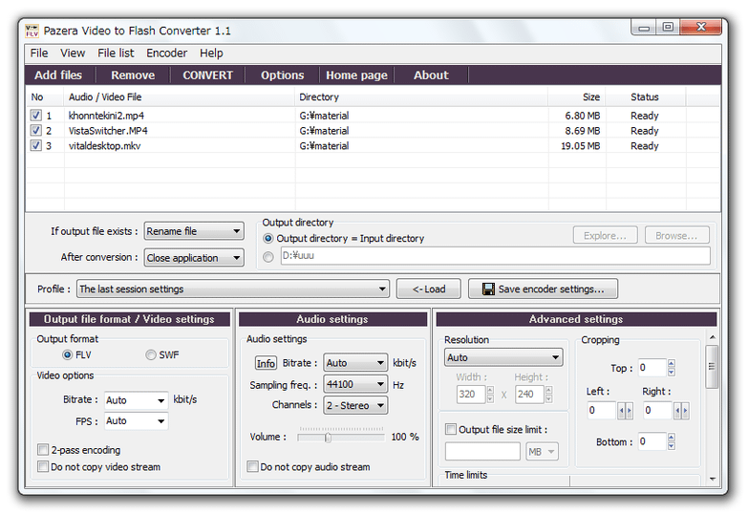
Task: Open the audio Bitrate dropdown
Action: (355, 363)
